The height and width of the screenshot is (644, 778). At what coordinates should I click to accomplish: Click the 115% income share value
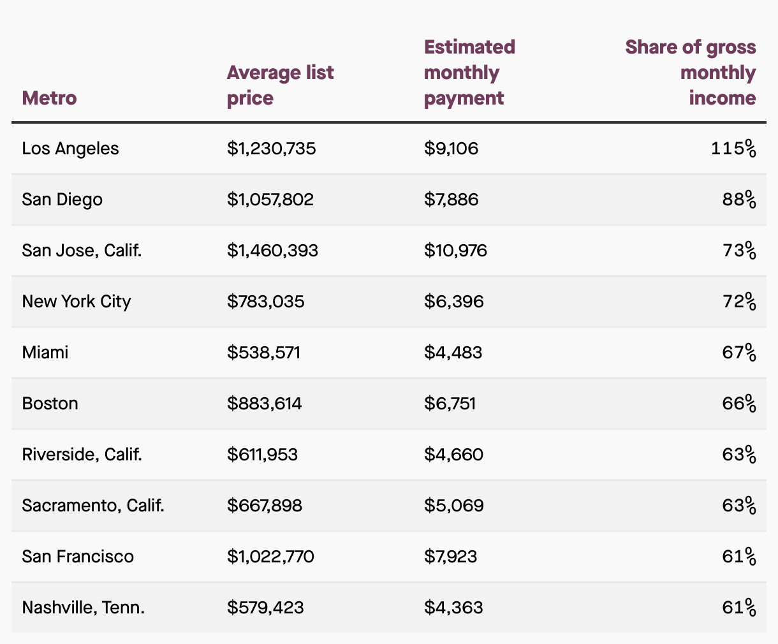tap(734, 149)
